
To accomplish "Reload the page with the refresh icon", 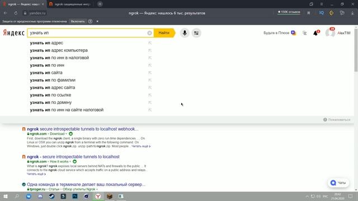I will [16, 13].
